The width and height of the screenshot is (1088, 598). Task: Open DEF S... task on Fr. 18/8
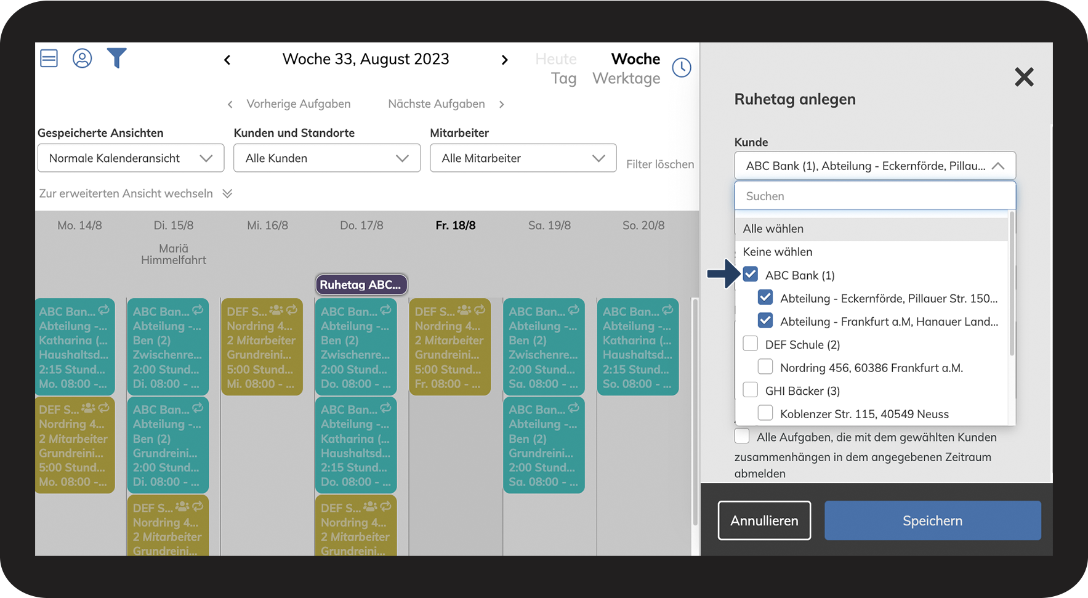click(449, 347)
